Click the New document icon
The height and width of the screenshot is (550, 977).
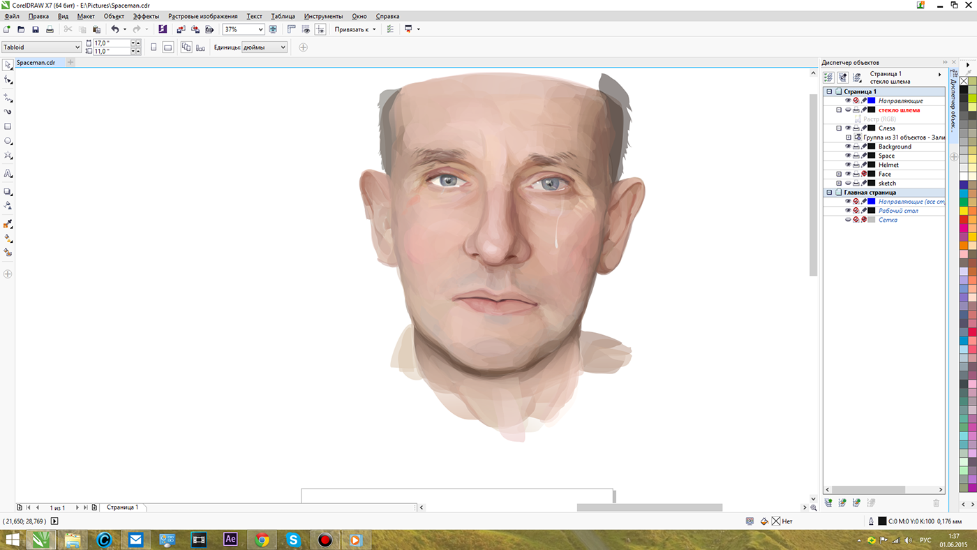coord(7,29)
